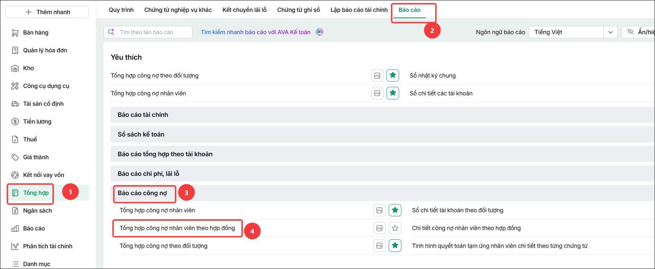Screen dimensions: 655x269
Task: Favorite Tổng hợp công nợ nhân viên theo hợp đồng star
Action: point(395,228)
